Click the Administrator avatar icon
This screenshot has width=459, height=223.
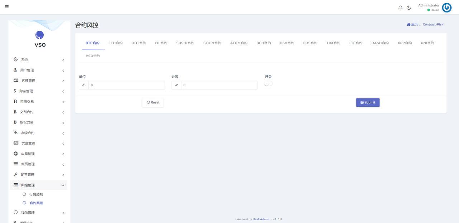[446, 8]
